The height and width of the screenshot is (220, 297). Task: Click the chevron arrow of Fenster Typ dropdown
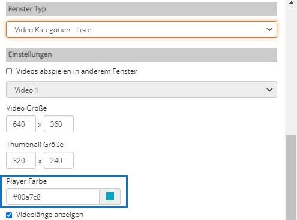[269, 29]
